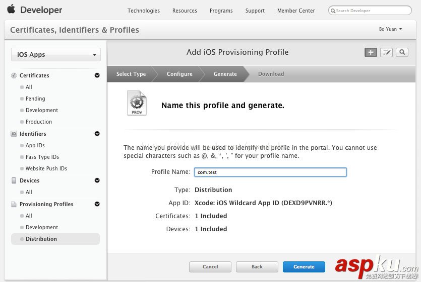Click the Generate button
421x282 pixels.
click(304, 267)
